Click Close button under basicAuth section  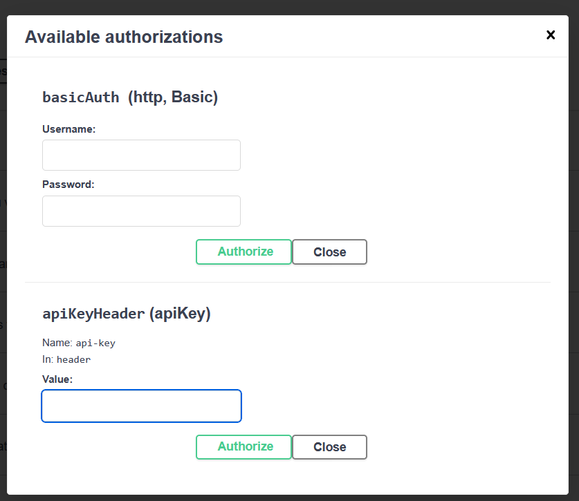coord(329,252)
